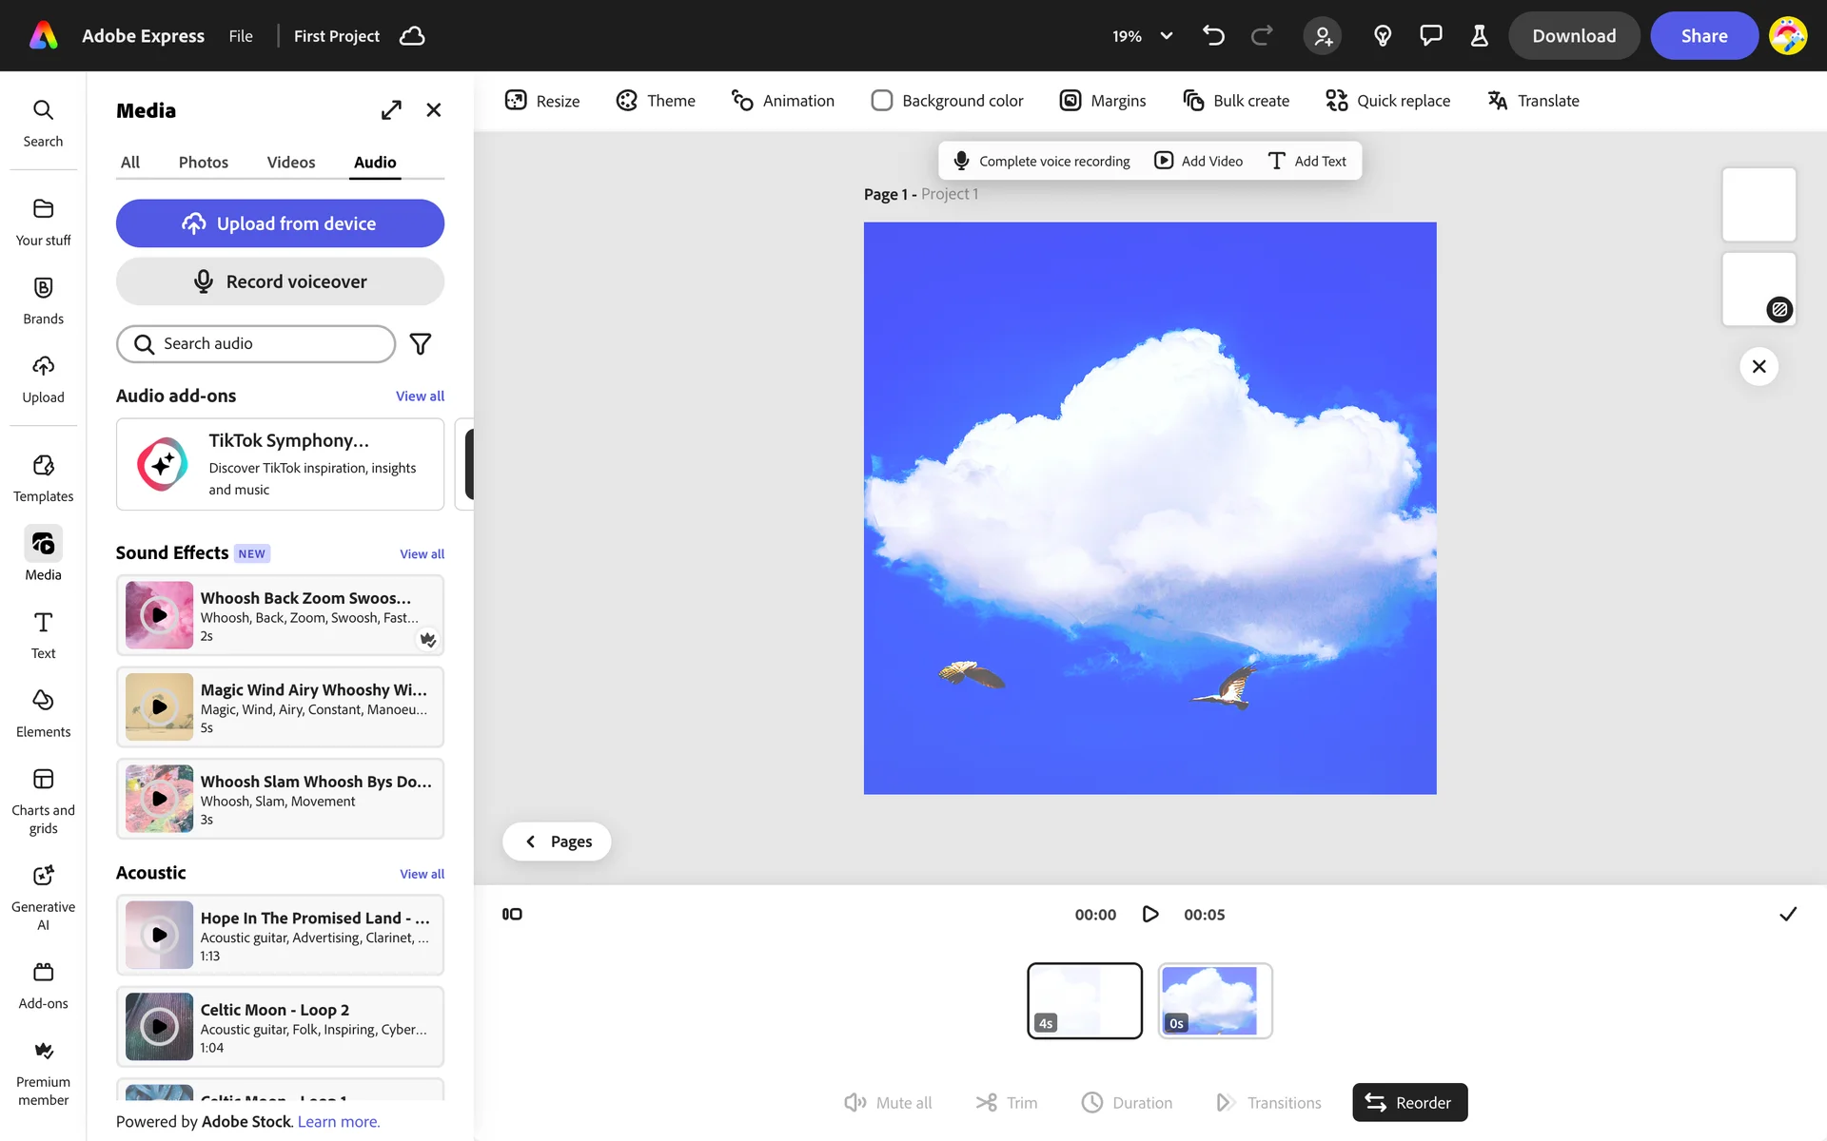Open the comments speech bubble icon
1827x1141 pixels.
(x=1430, y=36)
